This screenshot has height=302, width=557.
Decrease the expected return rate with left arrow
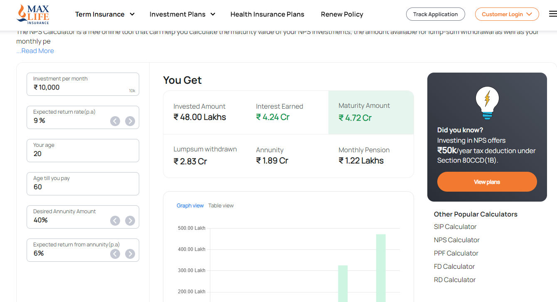(115, 121)
